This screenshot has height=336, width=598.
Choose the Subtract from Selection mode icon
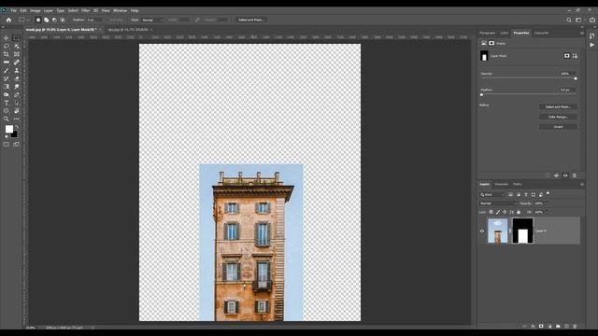[x=54, y=20]
